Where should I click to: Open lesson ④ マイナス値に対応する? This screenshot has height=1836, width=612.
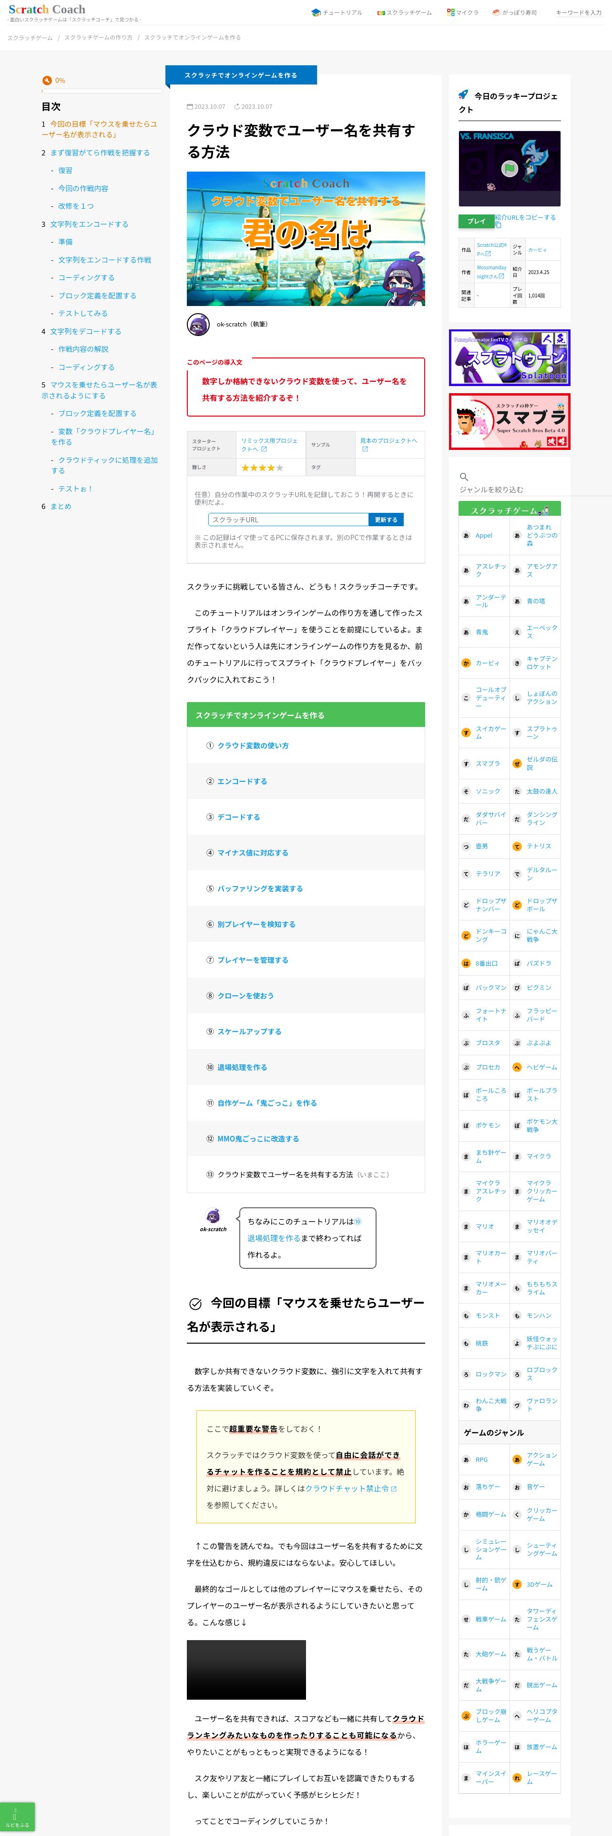[253, 852]
